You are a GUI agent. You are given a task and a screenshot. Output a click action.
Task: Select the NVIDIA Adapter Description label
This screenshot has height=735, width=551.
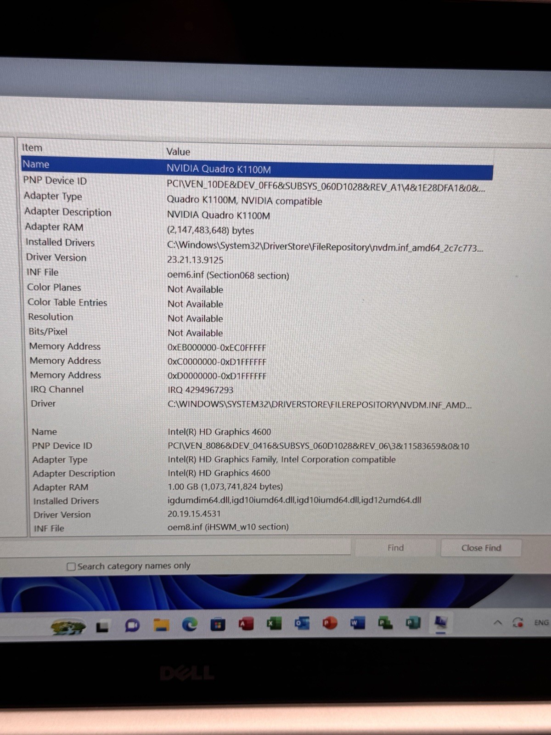[68, 212]
